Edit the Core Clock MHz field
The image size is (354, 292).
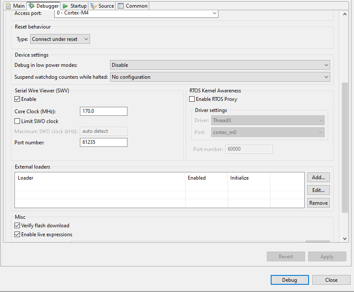tap(103, 111)
